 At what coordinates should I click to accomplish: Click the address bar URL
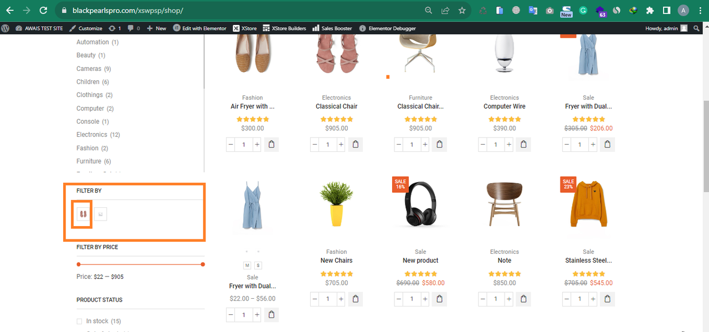pos(127,11)
